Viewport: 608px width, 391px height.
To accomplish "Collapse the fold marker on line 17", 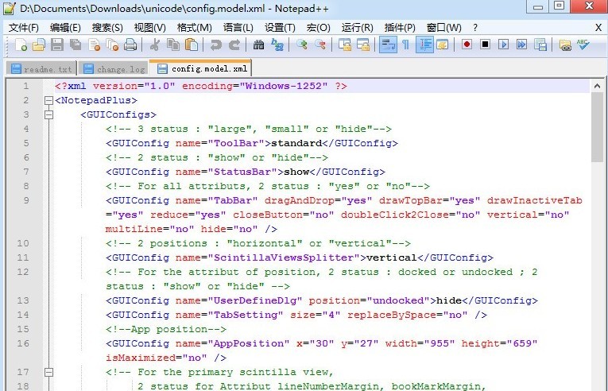I will [48, 372].
